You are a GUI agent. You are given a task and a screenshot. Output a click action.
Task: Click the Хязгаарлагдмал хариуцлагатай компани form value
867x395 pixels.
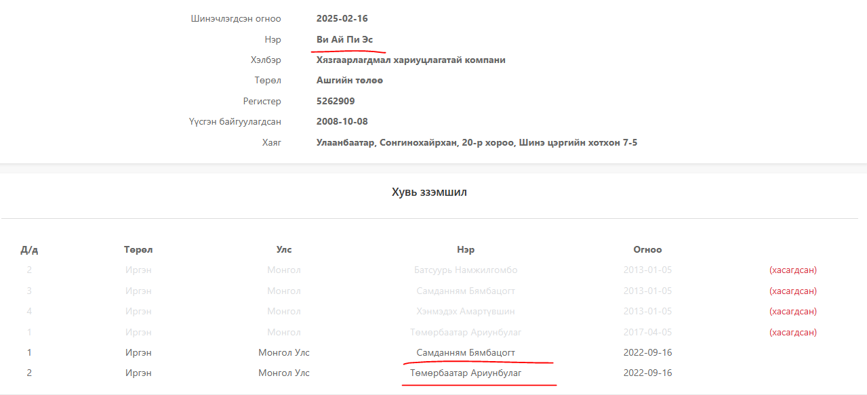[x=411, y=60]
